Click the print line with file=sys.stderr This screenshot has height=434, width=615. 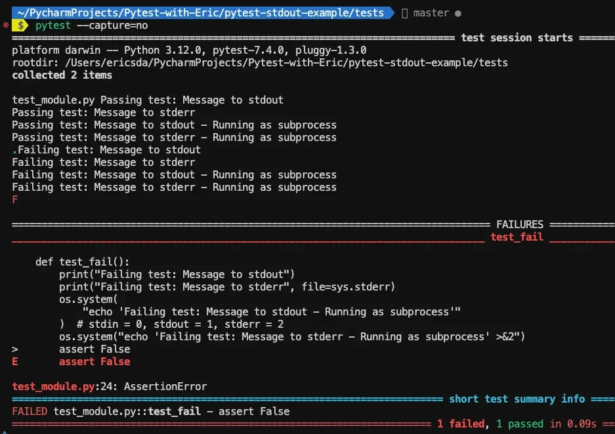227,287
